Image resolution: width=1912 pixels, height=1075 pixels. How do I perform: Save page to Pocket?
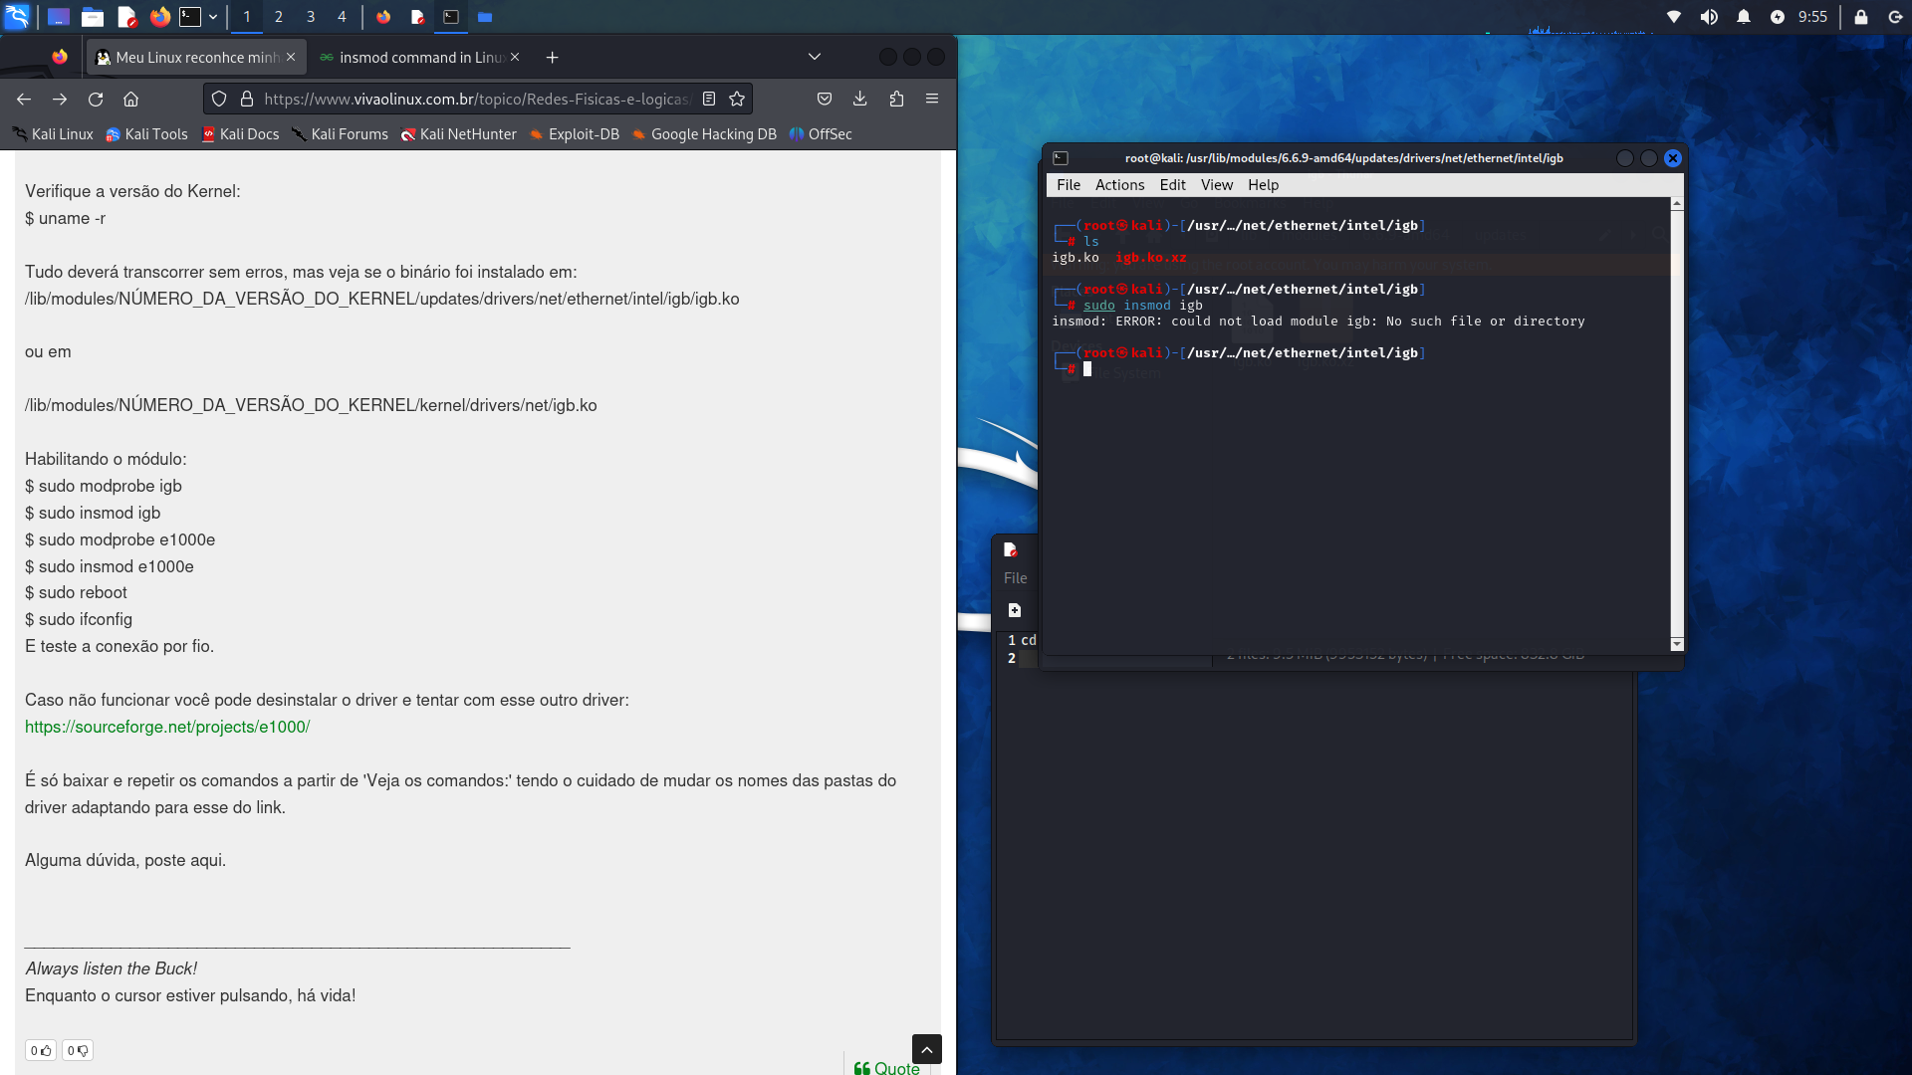click(x=825, y=99)
